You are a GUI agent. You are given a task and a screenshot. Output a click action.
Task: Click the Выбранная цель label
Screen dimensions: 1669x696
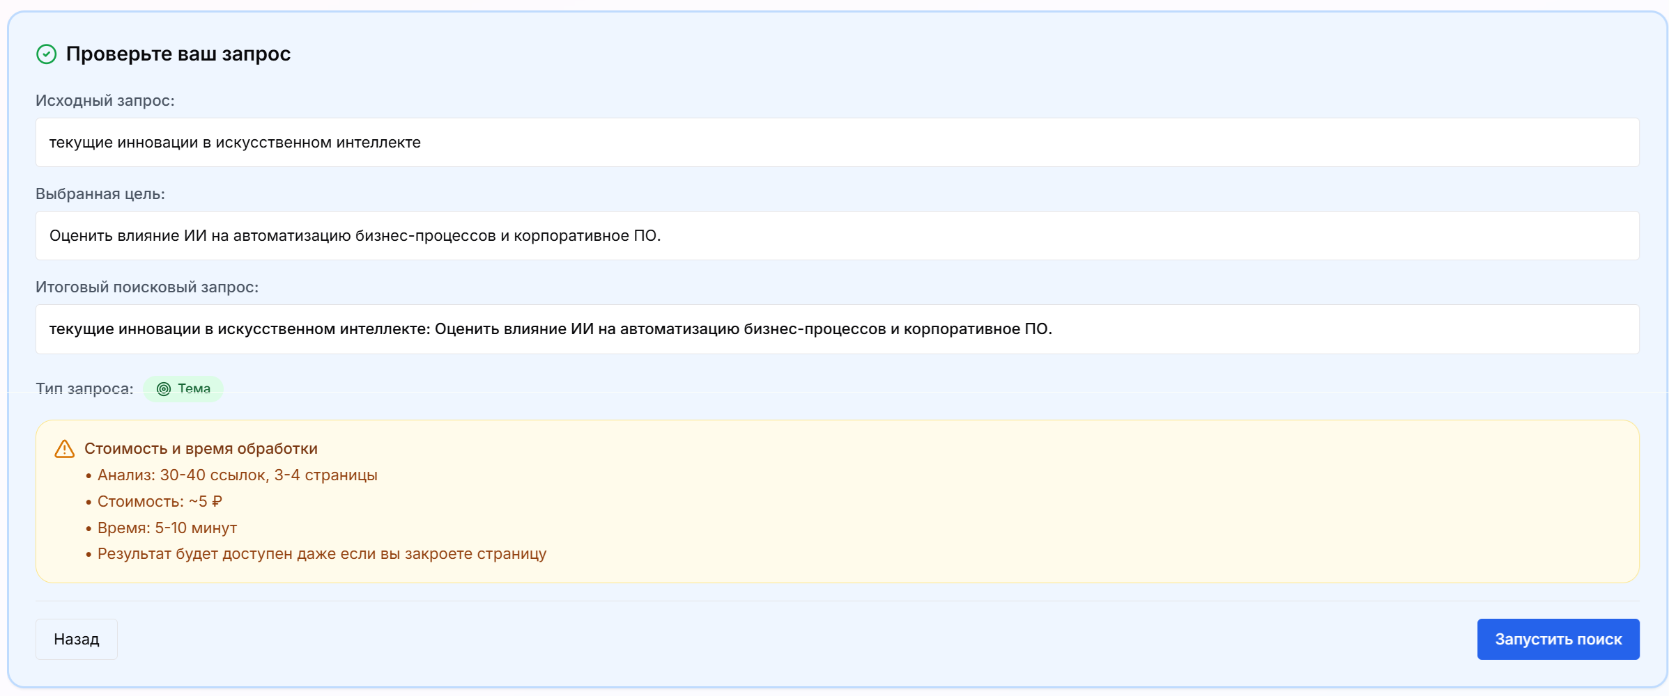tap(100, 194)
